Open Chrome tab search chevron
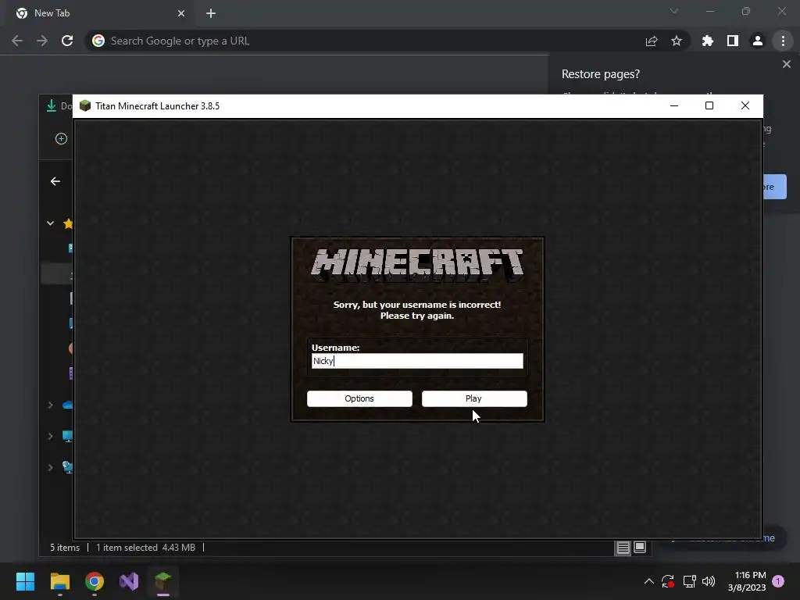This screenshot has width=800, height=600. pos(674,11)
